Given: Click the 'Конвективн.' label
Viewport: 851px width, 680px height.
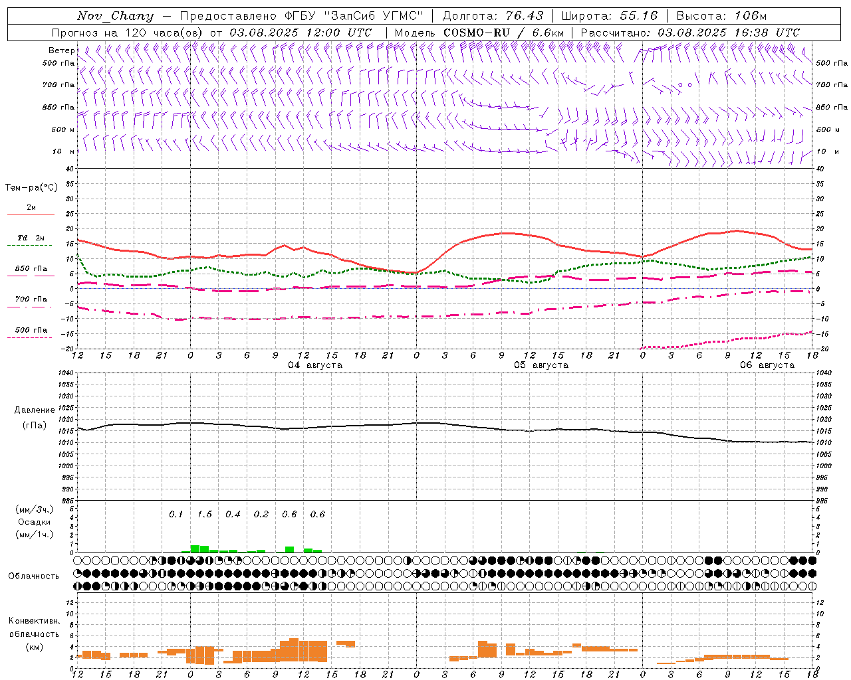Looking at the screenshot, I should [x=34, y=621].
